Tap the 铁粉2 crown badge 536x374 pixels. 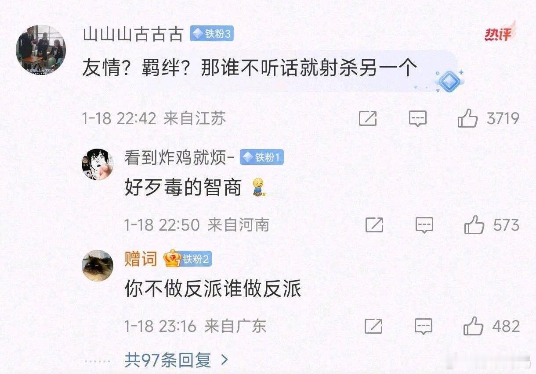pyautogui.click(x=188, y=259)
